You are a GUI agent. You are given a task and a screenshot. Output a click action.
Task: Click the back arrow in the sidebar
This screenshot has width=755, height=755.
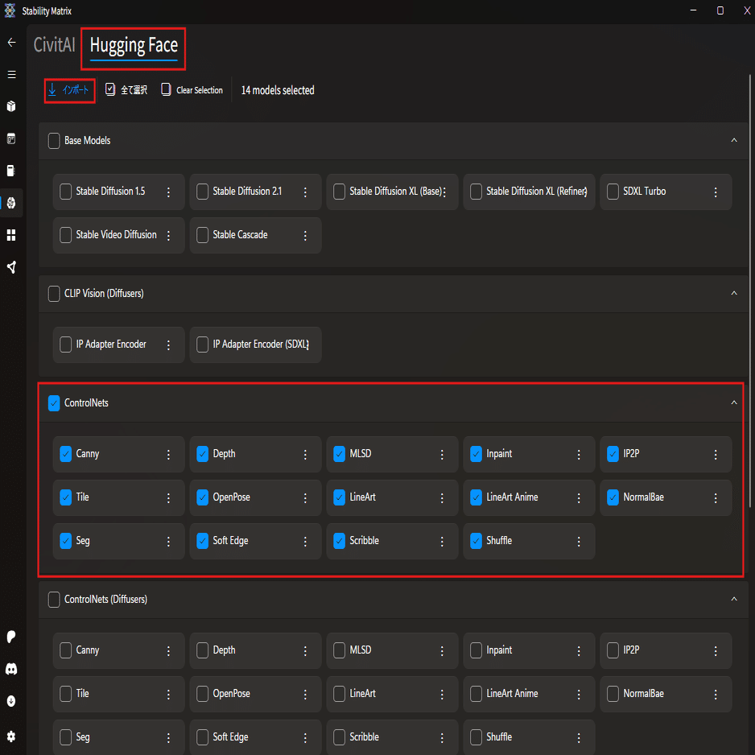click(11, 43)
